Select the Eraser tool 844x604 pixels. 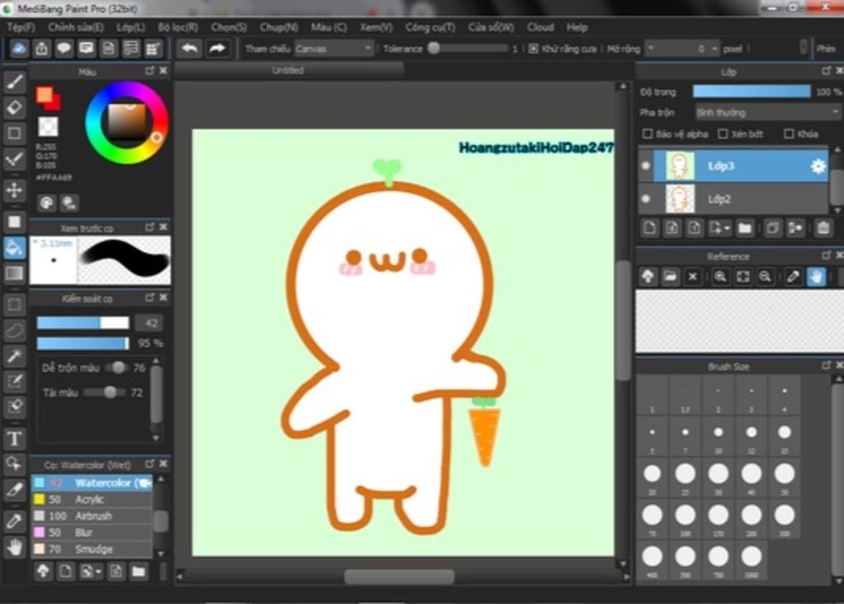[15, 108]
